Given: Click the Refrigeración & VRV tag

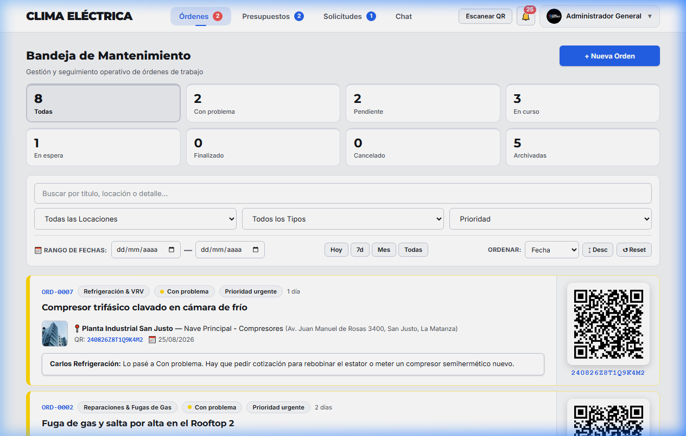Looking at the screenshot, I should coord(114,291).
